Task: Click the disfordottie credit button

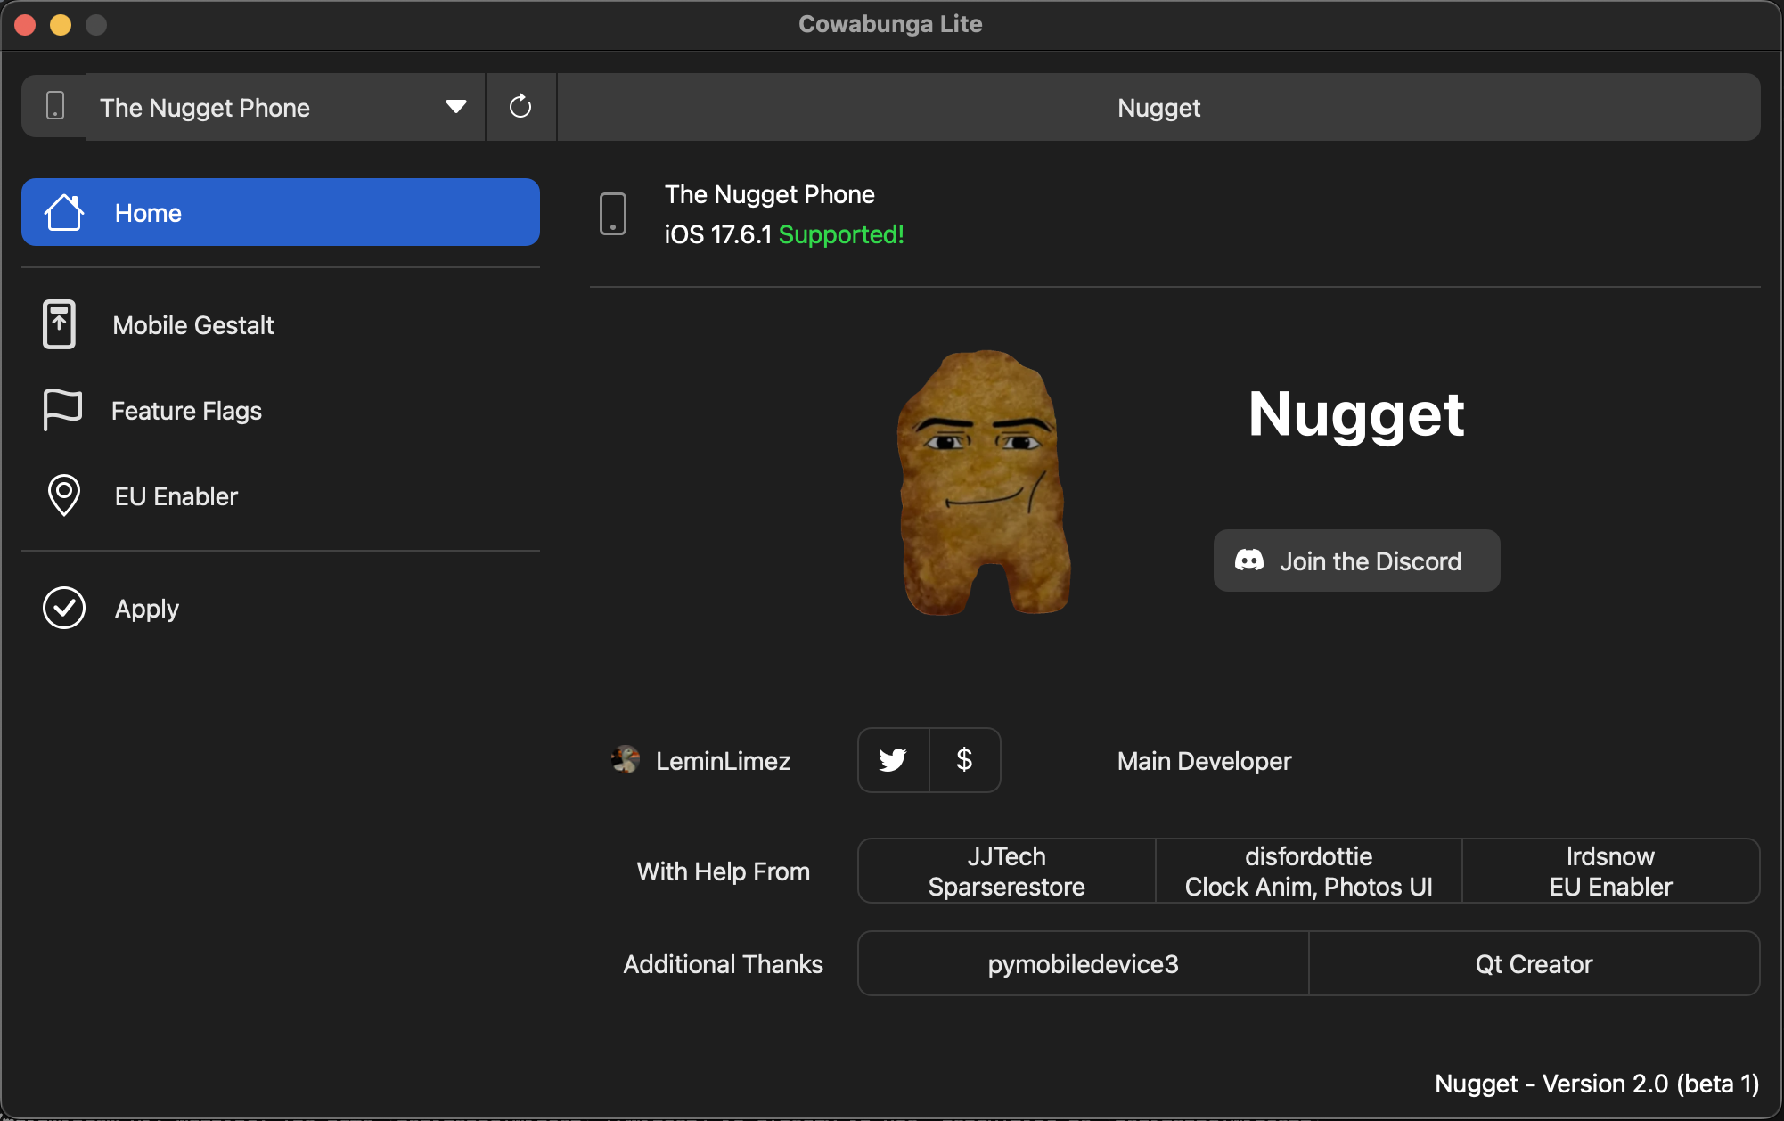Action: [1308, 871]
